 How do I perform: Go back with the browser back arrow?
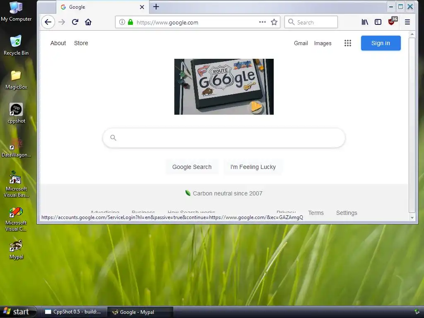[x=48, y=22]
